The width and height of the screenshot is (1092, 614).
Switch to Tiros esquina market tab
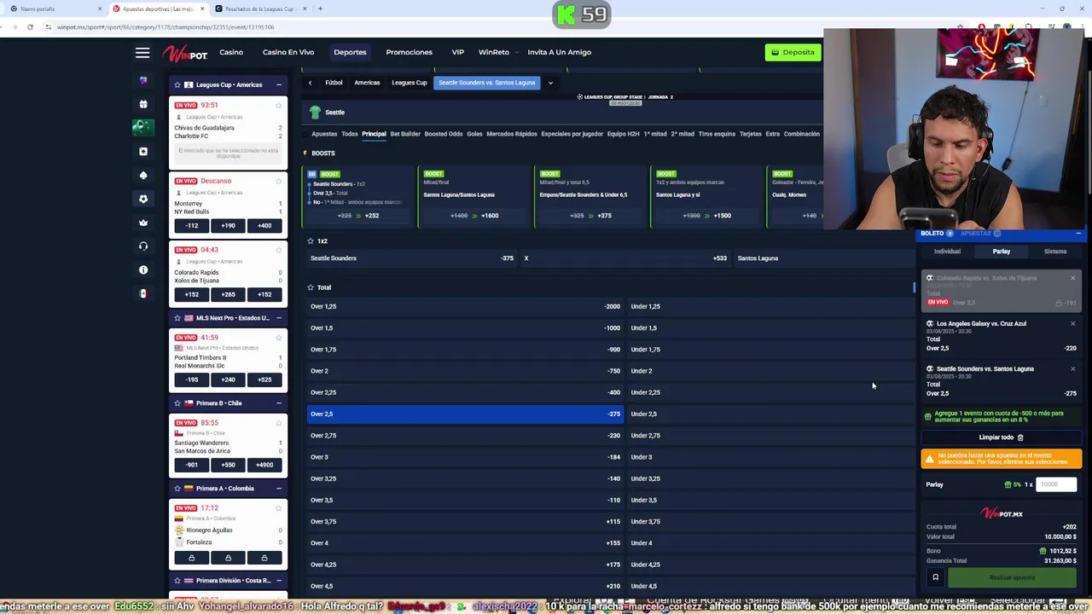(717, 134)
